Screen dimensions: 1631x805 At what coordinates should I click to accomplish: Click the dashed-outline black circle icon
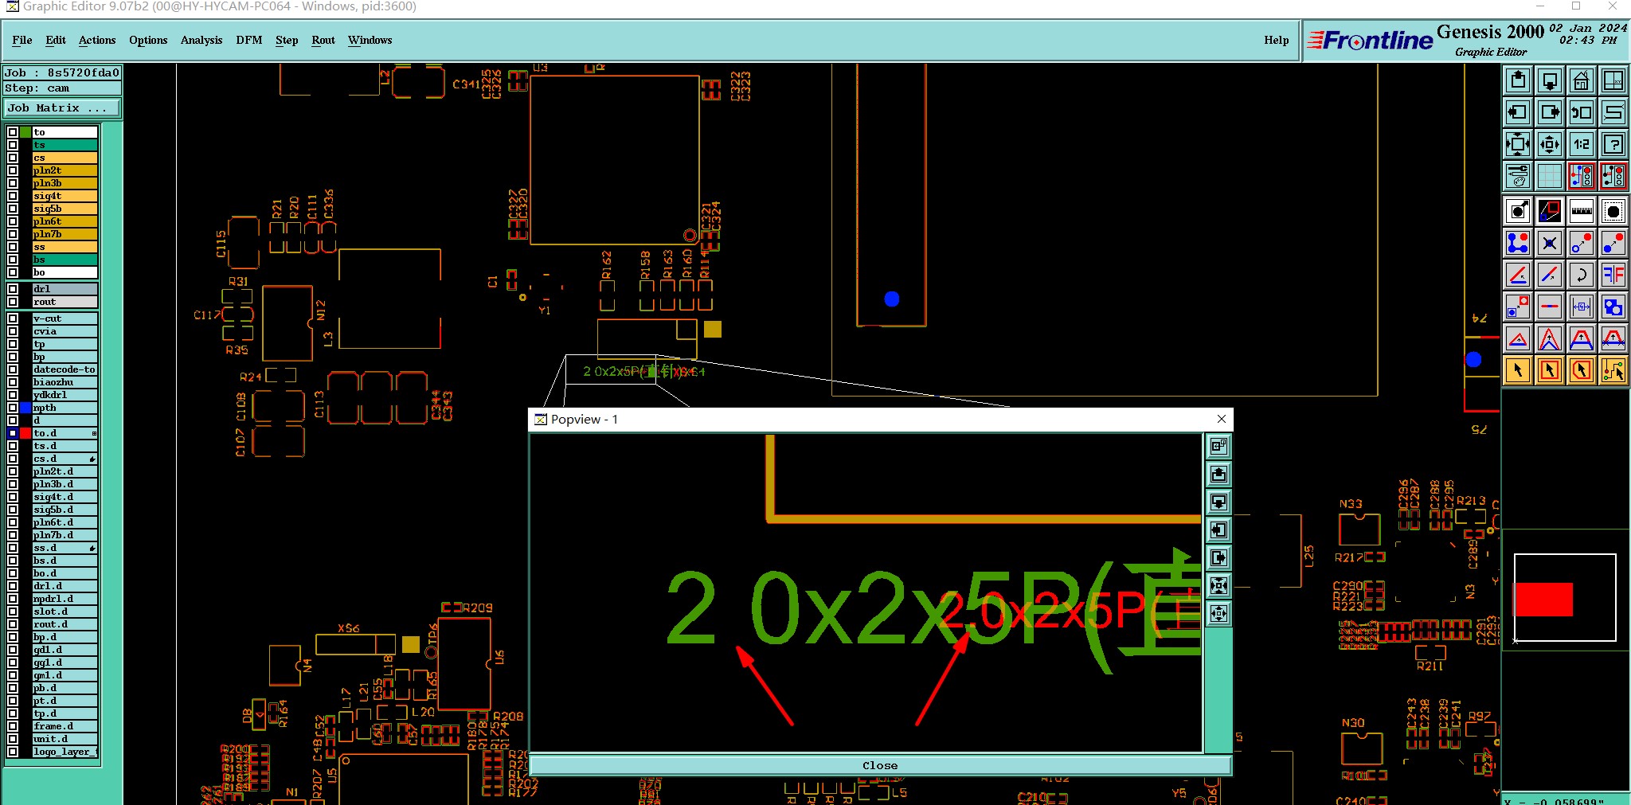tap(1613, 211)
